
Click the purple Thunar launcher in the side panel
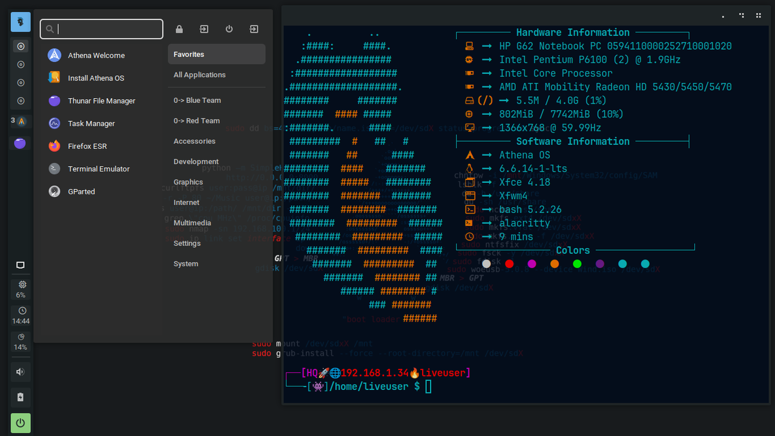pos(21,144)
